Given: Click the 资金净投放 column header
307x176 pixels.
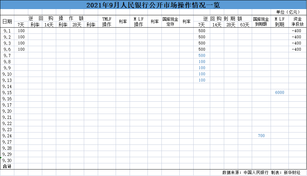Looking at the screenshot, I should pyautogui.click(x=297, y=21).
